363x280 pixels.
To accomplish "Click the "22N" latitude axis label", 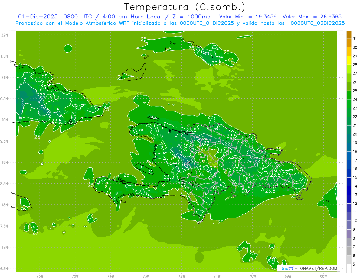I will (5, 35).
